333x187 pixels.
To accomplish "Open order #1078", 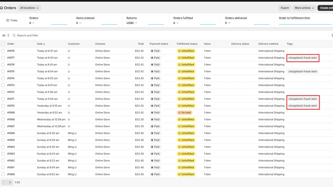I will [11, 51].
